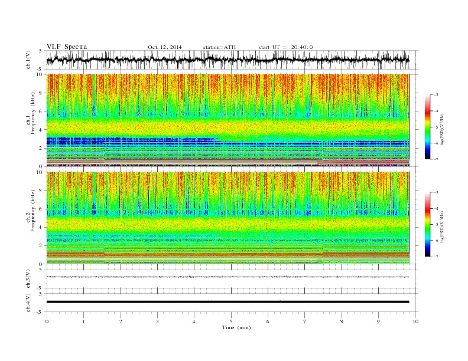Click the 'ch.1(V)' waveform axis label
This screenshot has height=361, width=468.
point(28,60)
